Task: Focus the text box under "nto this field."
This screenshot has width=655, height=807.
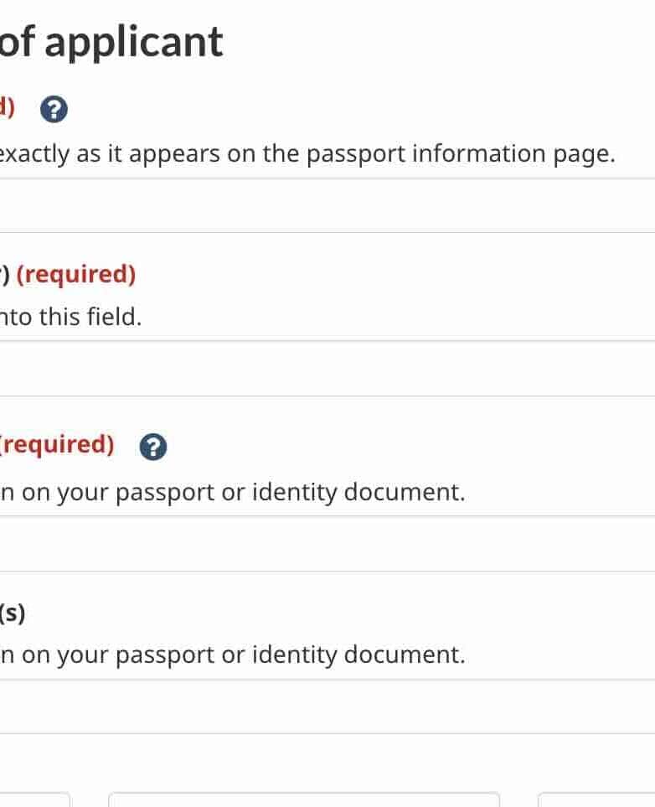Action: (327, 369)
